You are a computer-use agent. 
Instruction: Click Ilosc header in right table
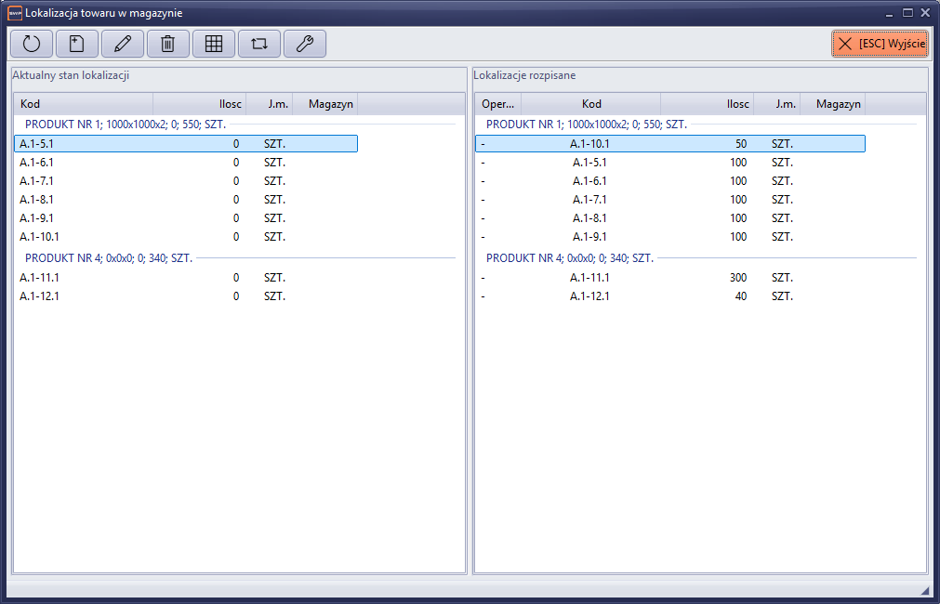[707, 104]
